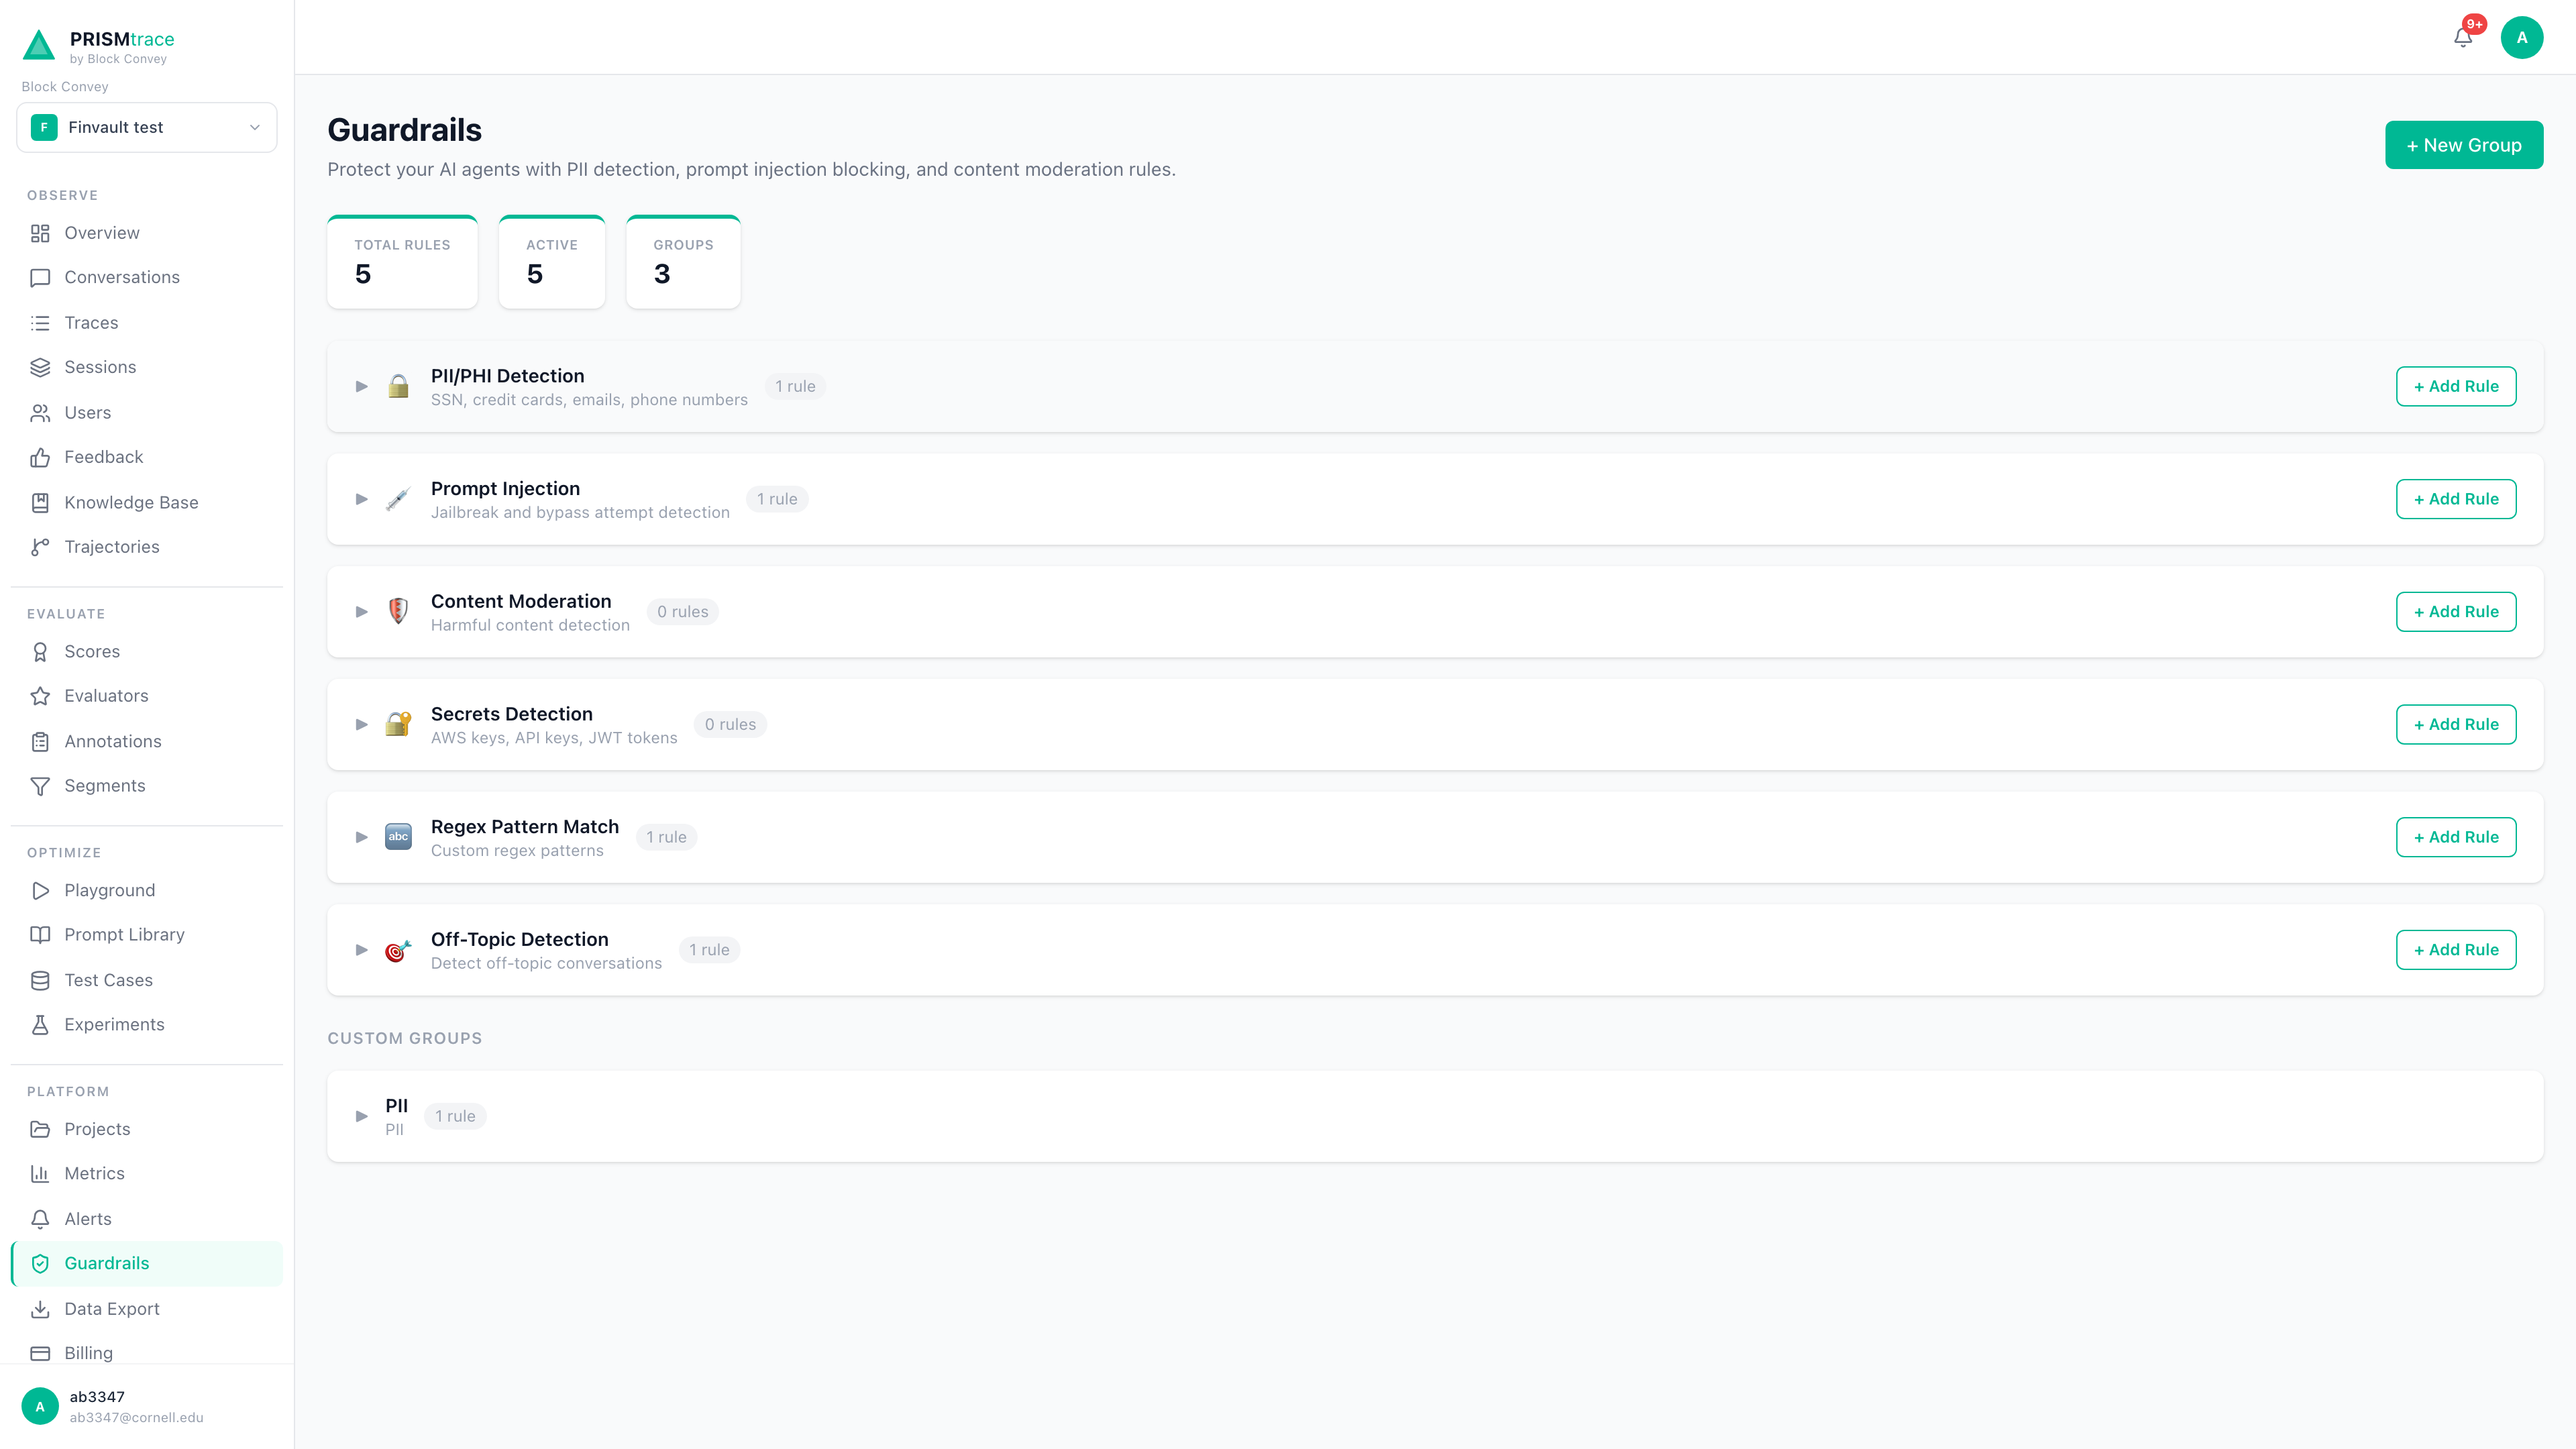Open the user avatar menu at top right
Image resolution: width=2576 pixels, height=1449 pixels.
click(x=2521, y=38)
